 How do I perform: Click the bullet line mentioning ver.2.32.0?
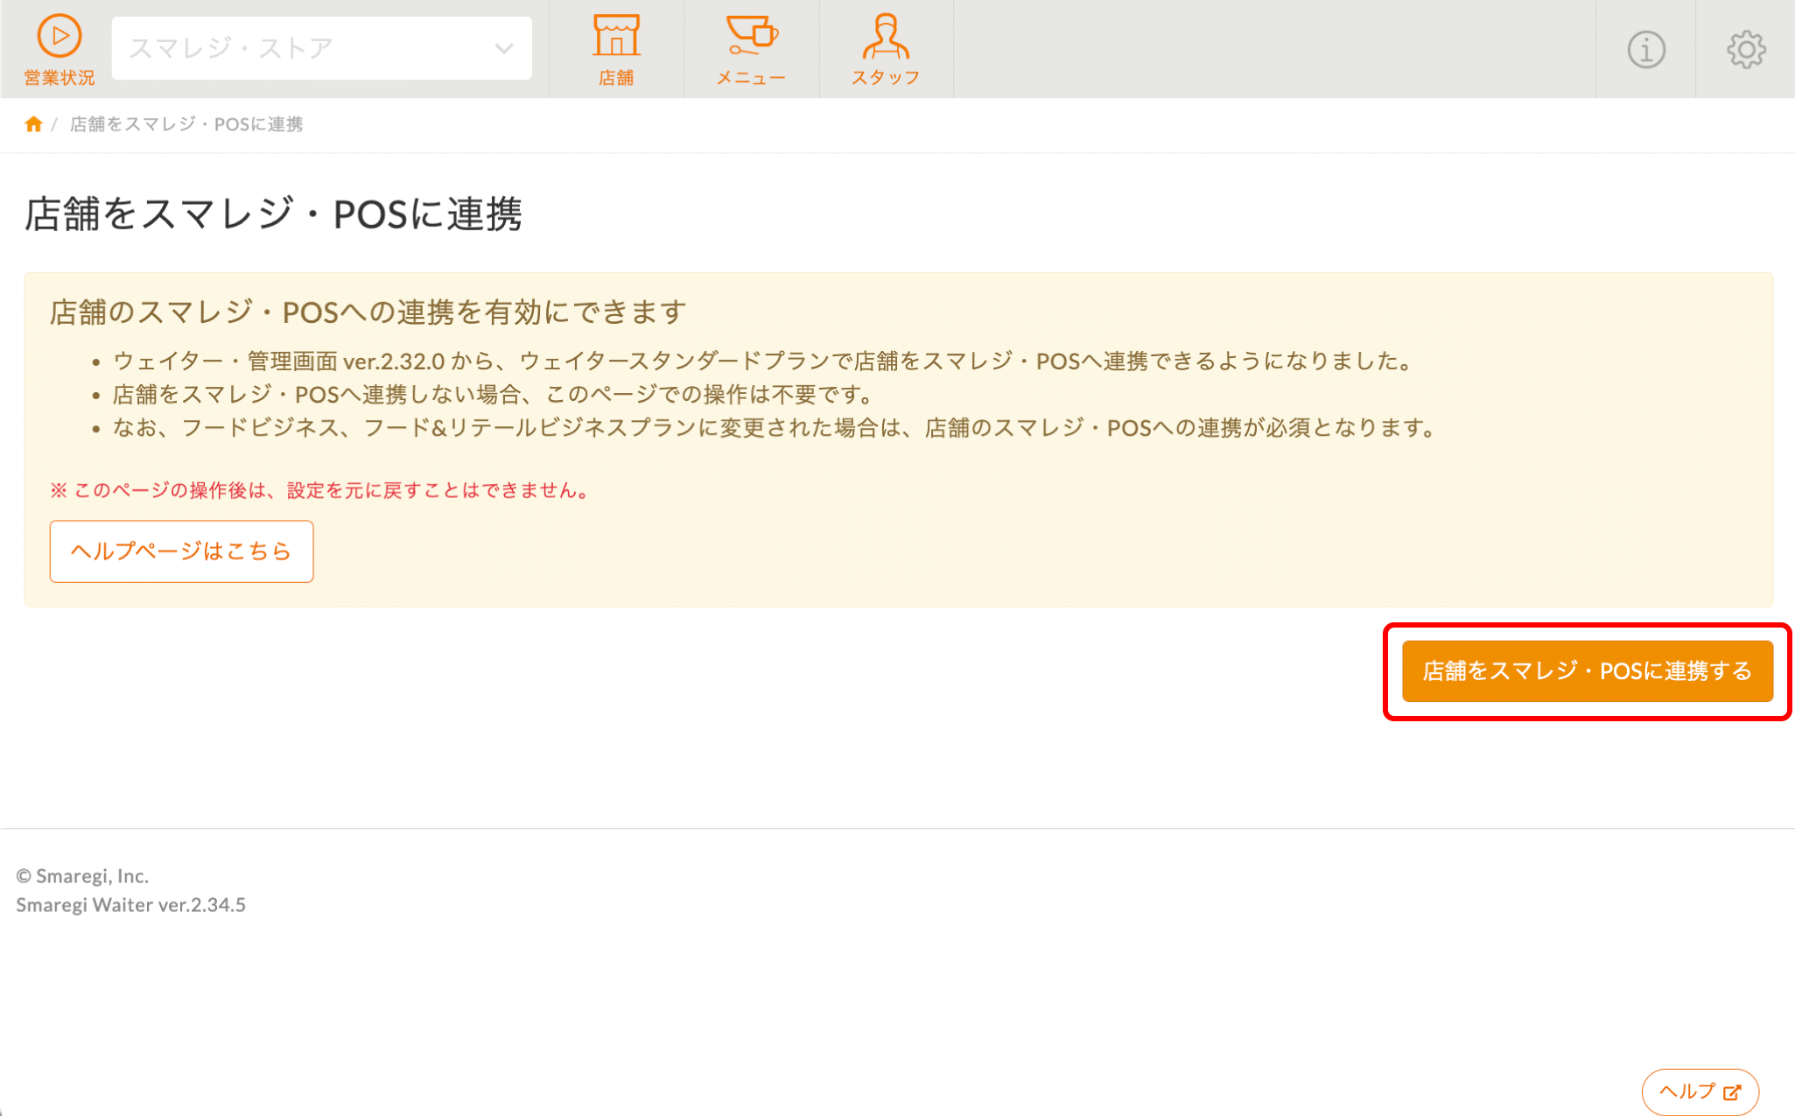(762, 361)
